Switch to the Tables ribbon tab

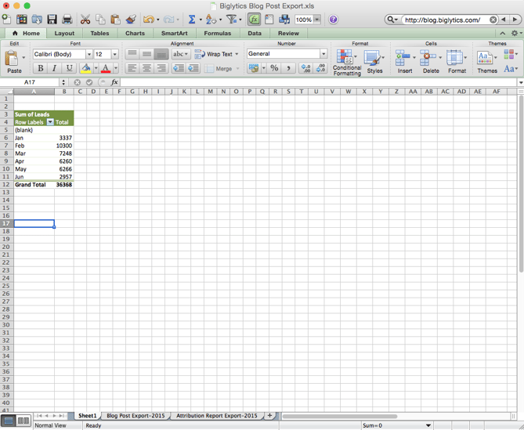pyautogui.click(x=99, y=34)
